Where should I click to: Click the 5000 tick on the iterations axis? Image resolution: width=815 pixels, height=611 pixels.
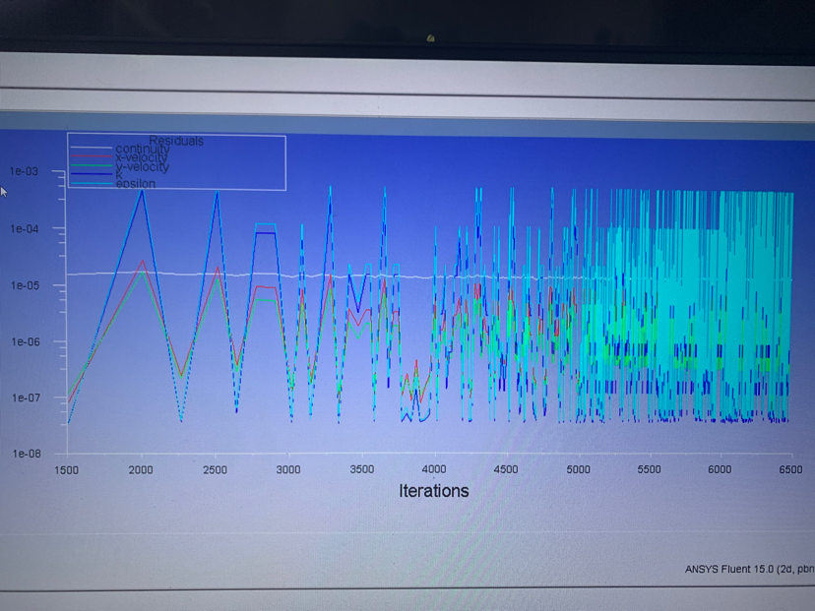(x=578, y=470)
